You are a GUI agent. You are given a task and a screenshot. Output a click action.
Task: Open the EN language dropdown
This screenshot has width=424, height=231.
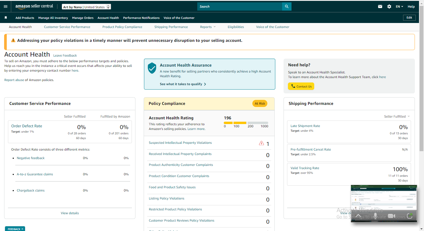(399, 6)
